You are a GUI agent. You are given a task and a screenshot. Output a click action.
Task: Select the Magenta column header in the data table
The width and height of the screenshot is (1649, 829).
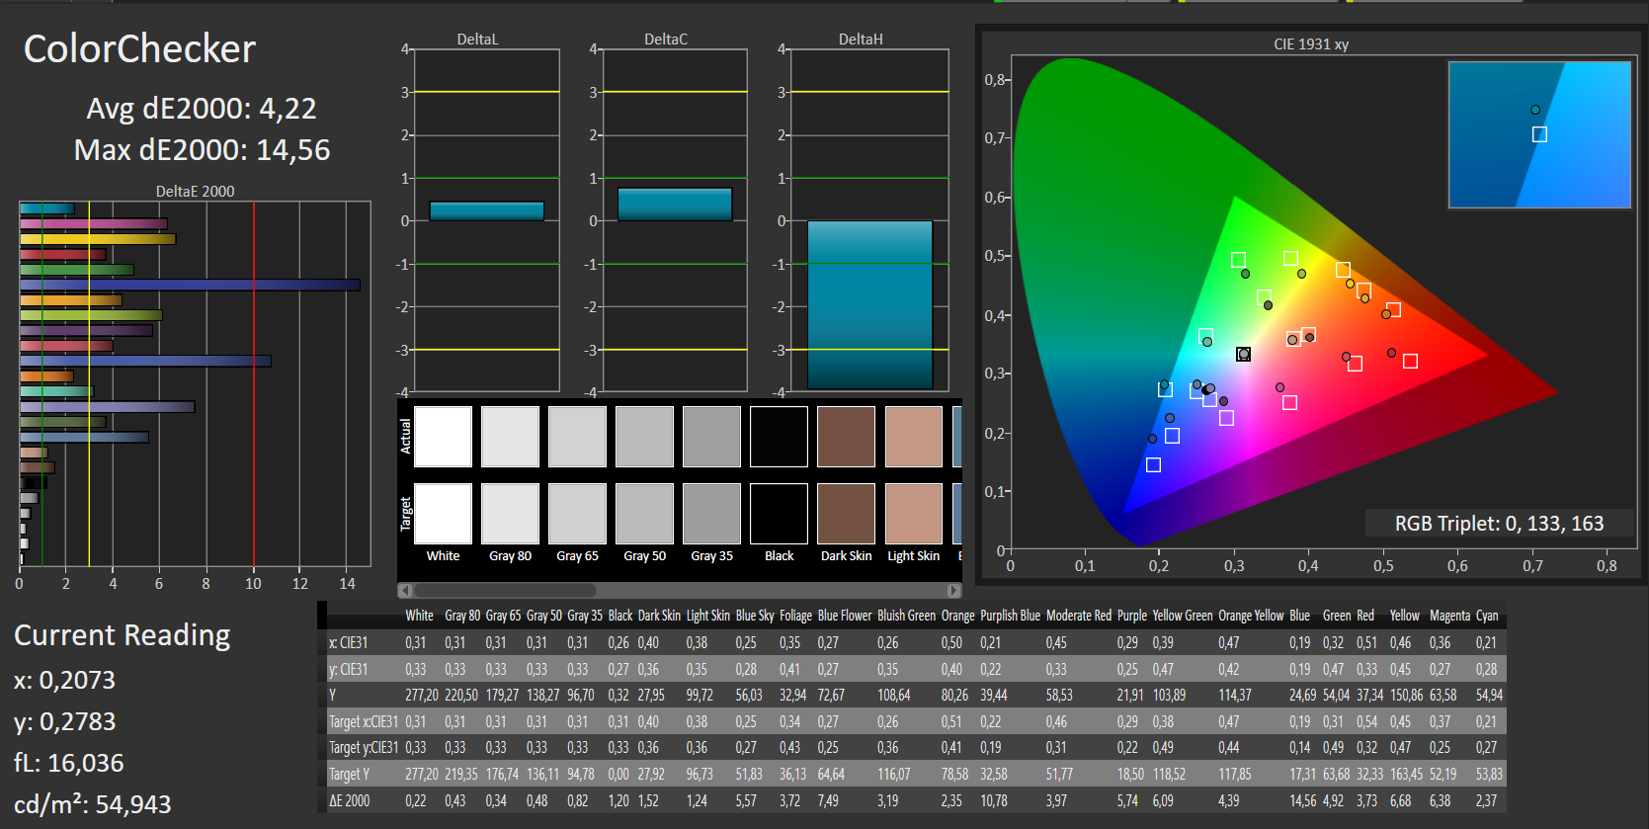point(1449,616)
